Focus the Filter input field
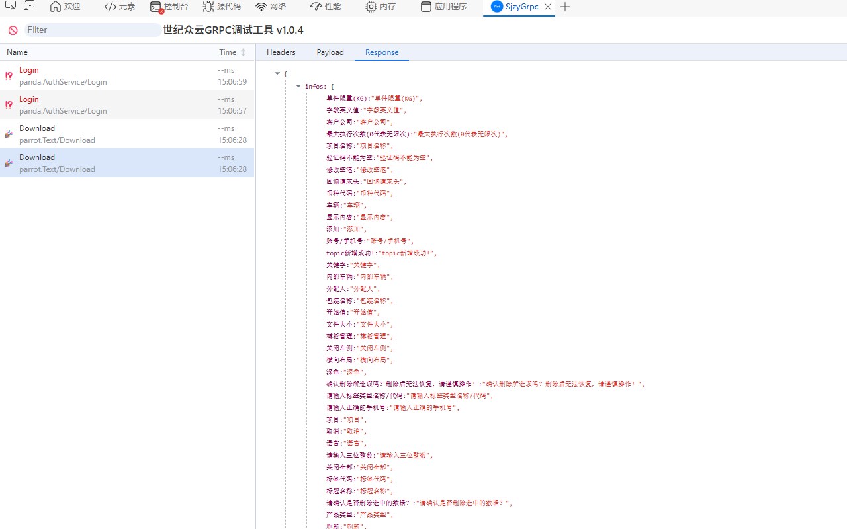Image resolution: width=847 pixels, height=529 pixels. (x=92, y=30)
